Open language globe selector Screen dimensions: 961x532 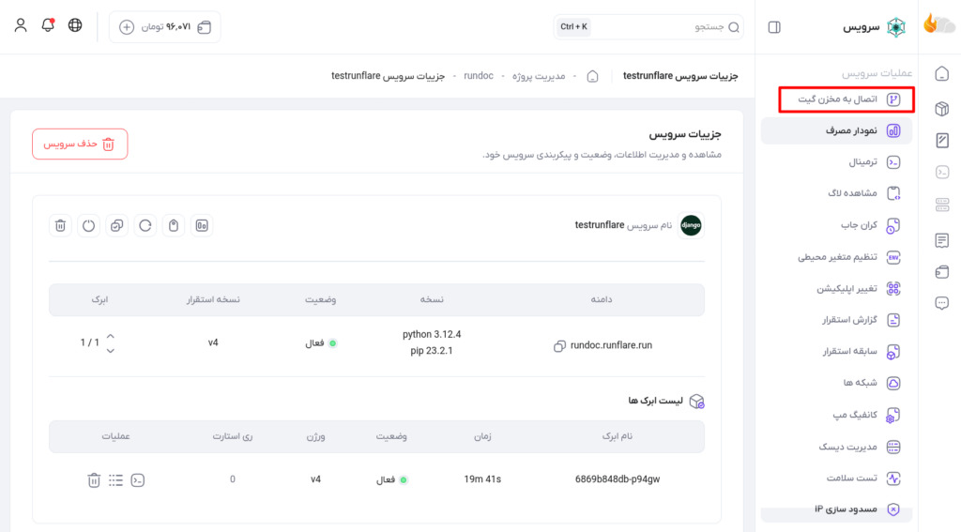coord(75,25)
